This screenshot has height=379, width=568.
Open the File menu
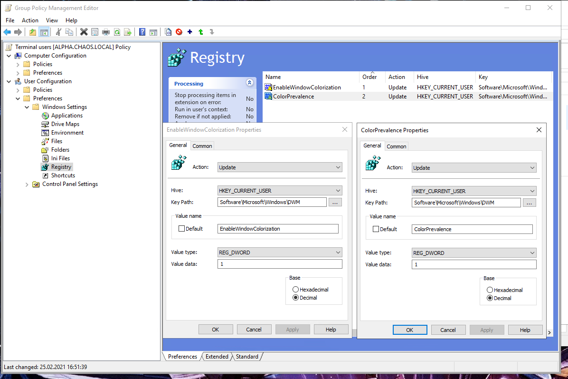coord(10,20)
